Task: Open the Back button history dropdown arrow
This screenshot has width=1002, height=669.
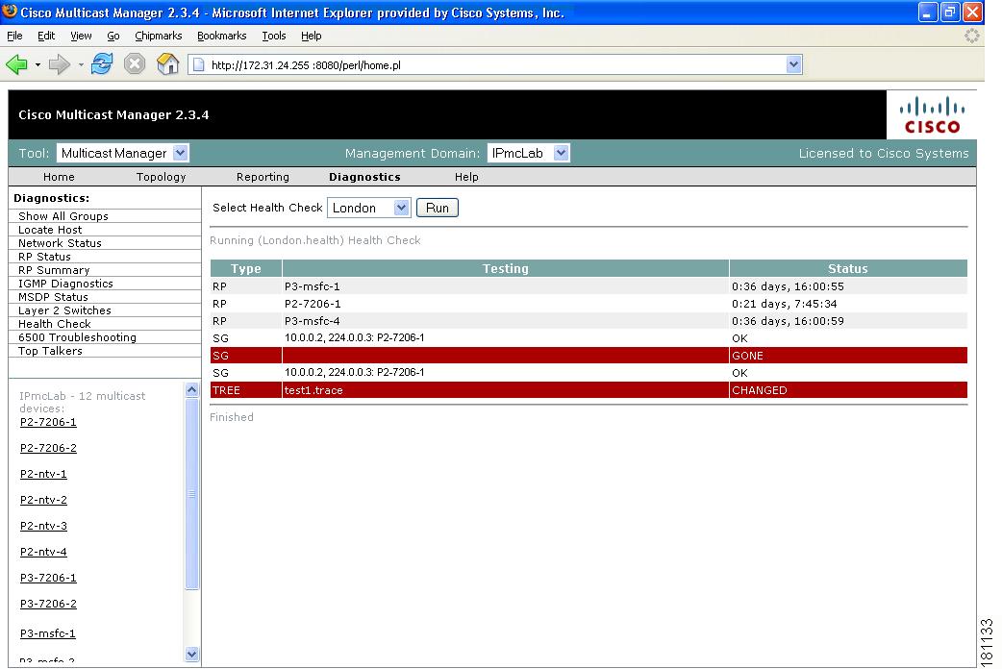Action: (x=38, y=64)
